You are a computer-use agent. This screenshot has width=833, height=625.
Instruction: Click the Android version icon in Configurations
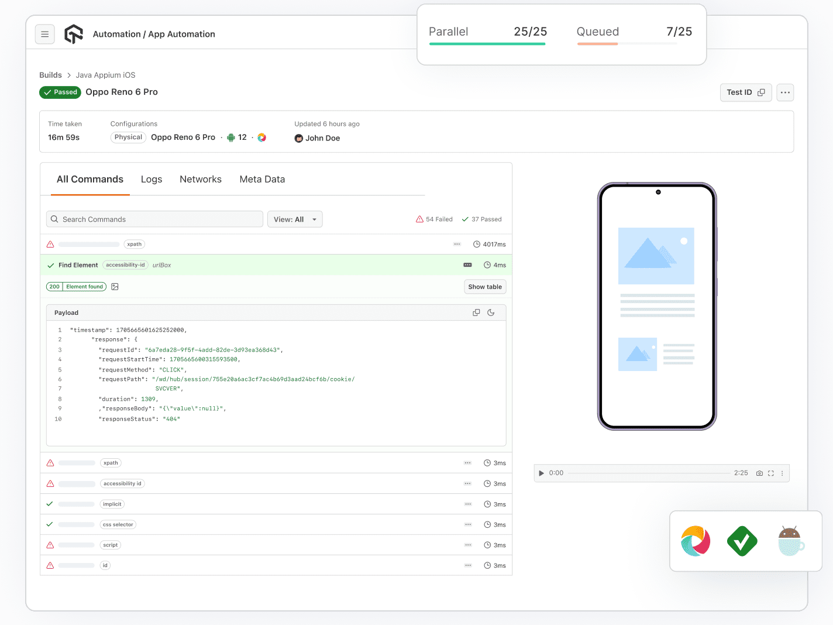[231, 137]
